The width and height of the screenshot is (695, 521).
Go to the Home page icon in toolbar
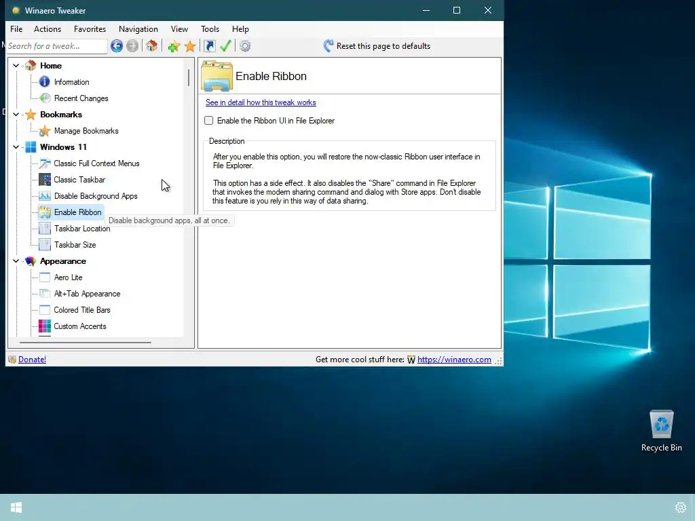pyautogui.click(x=151, y=45)
